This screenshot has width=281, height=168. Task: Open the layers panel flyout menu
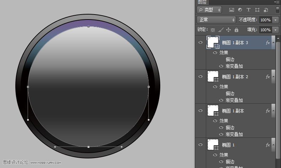(x=277, y=2)
